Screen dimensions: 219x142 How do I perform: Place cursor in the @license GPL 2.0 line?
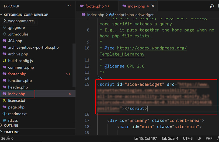click(x=122, y=66)
